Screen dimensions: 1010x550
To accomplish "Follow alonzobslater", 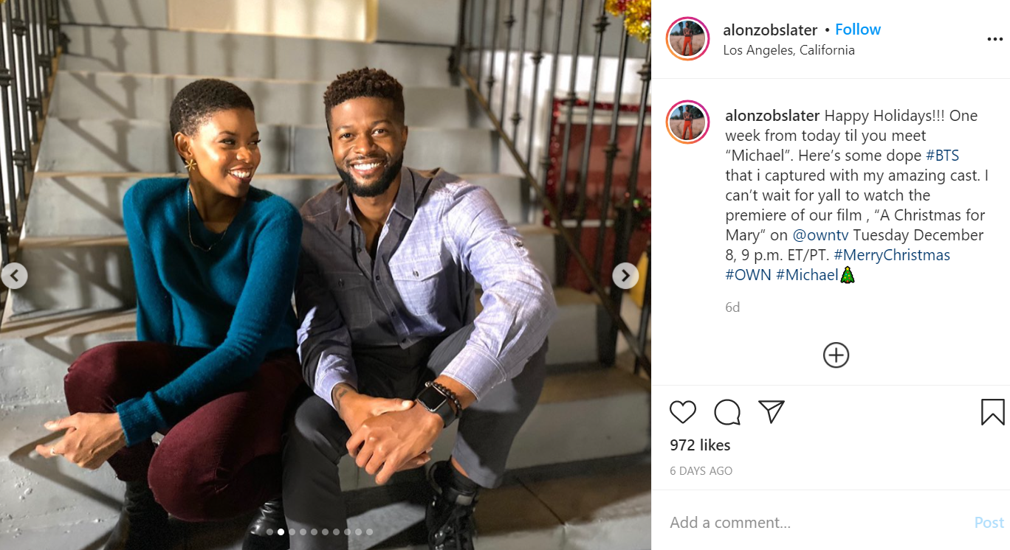I will click(858, 29).
